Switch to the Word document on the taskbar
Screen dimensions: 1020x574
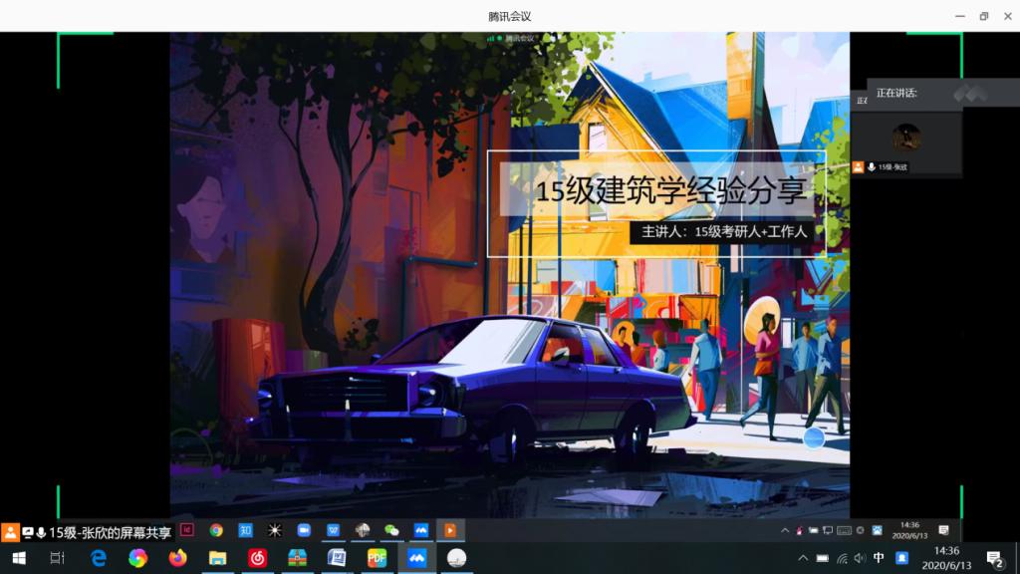(x=337, y=558)
